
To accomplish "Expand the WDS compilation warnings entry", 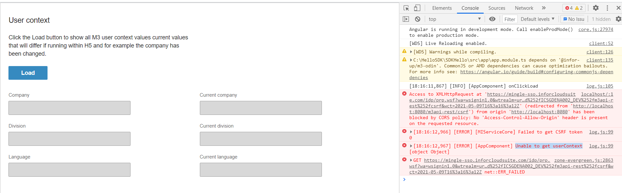I will point(410,51).
